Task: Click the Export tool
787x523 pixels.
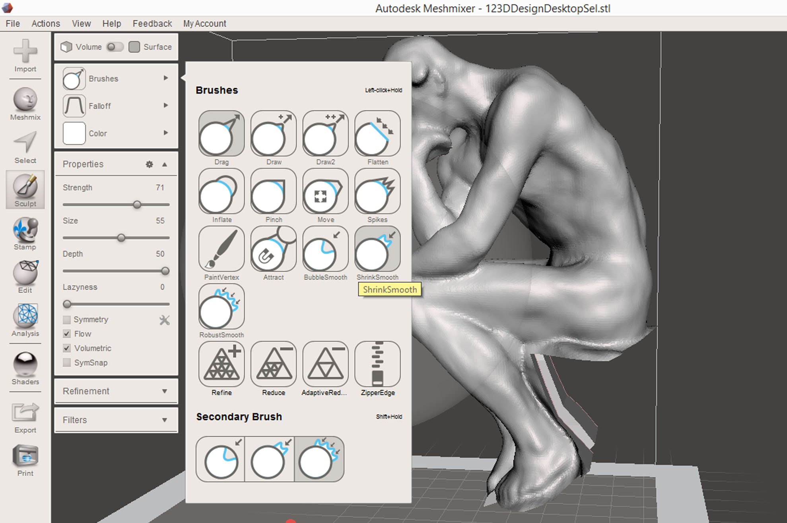Action: coord(25,418)
